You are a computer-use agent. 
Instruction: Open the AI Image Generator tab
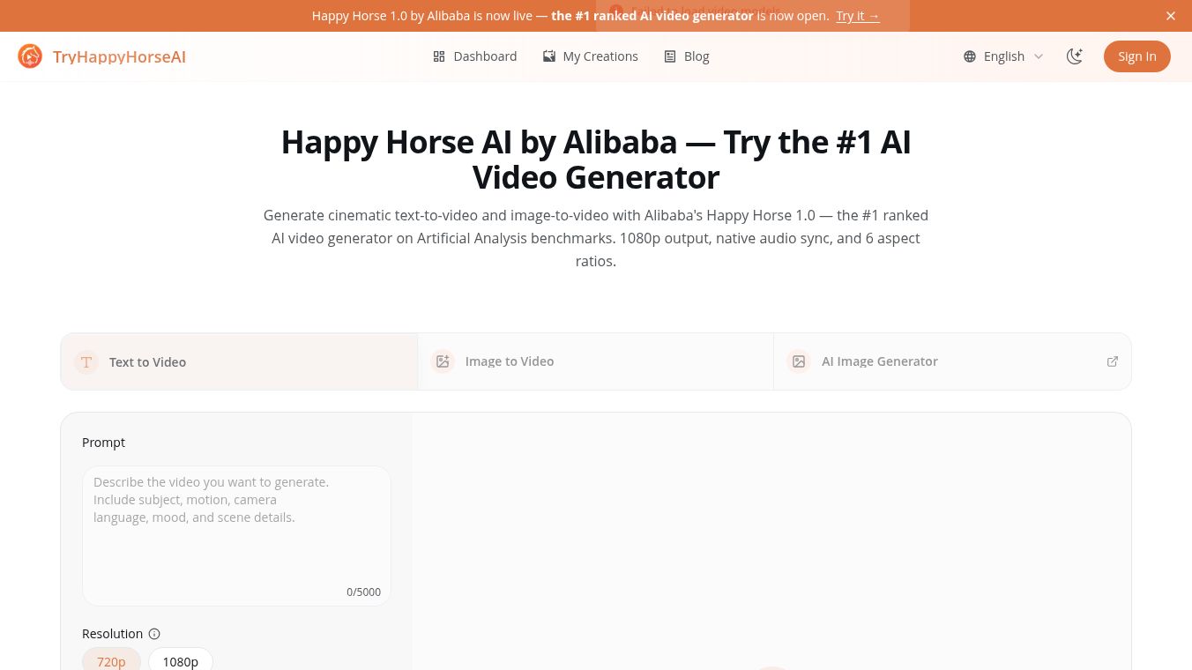point(952,361)
